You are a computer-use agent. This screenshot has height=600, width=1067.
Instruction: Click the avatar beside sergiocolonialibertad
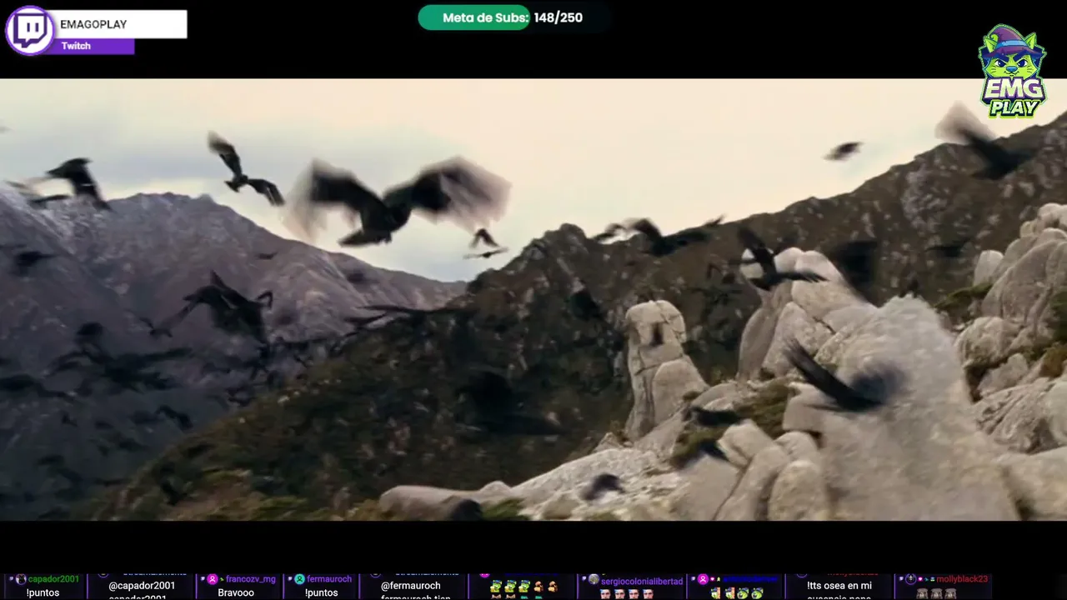coord(594,579)
